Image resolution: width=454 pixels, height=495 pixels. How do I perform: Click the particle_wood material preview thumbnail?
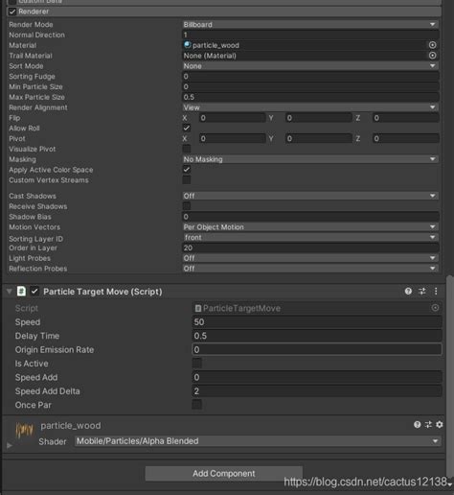(24, 430)
